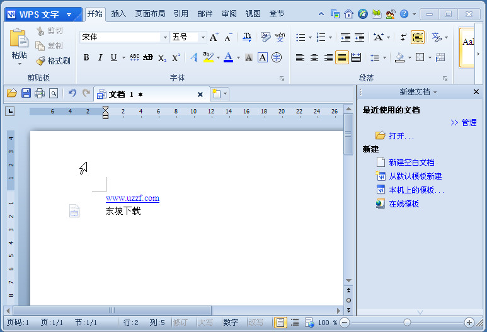This screenshot has height=332, width=487.
Task: Click the open folder icon in quick toolbar
Action: point(12,93)
